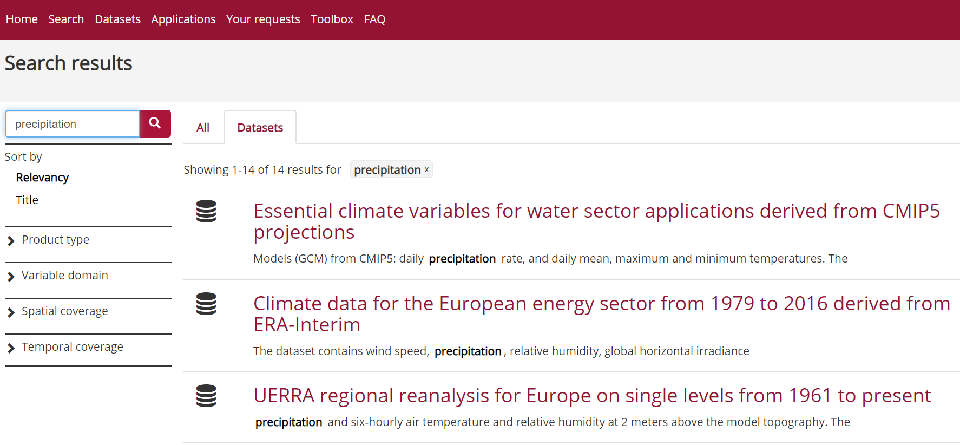Image resolution: width=960 pixels, height=445 pixels.
Task: Click database icon beside Essential climate variables result
Action: pyautogui.click(x=206, y=211)
